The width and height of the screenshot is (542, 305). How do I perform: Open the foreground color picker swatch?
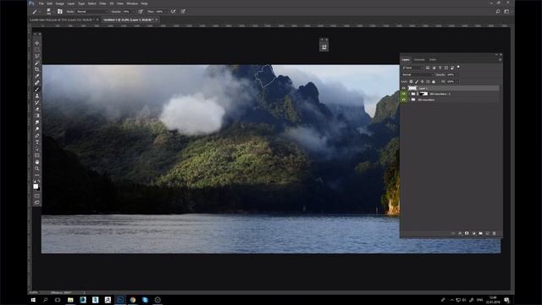point(36,186)
